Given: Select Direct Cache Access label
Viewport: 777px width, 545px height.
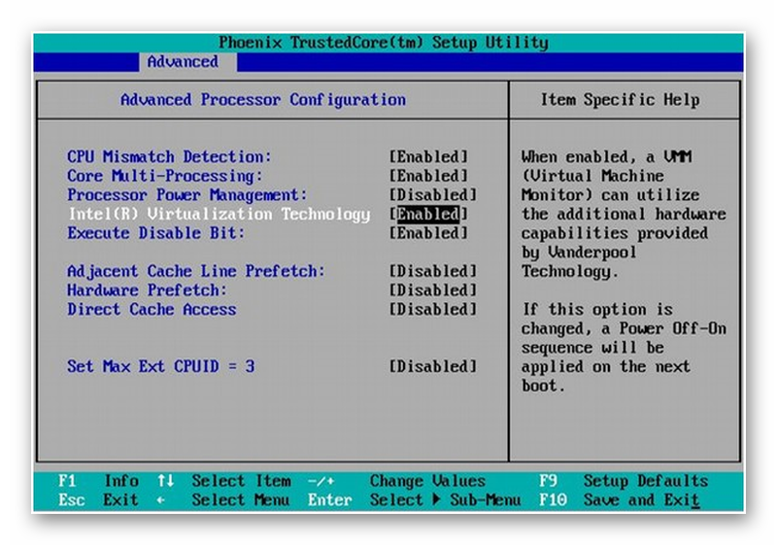Looking at the screenshot, I should 152,309.
